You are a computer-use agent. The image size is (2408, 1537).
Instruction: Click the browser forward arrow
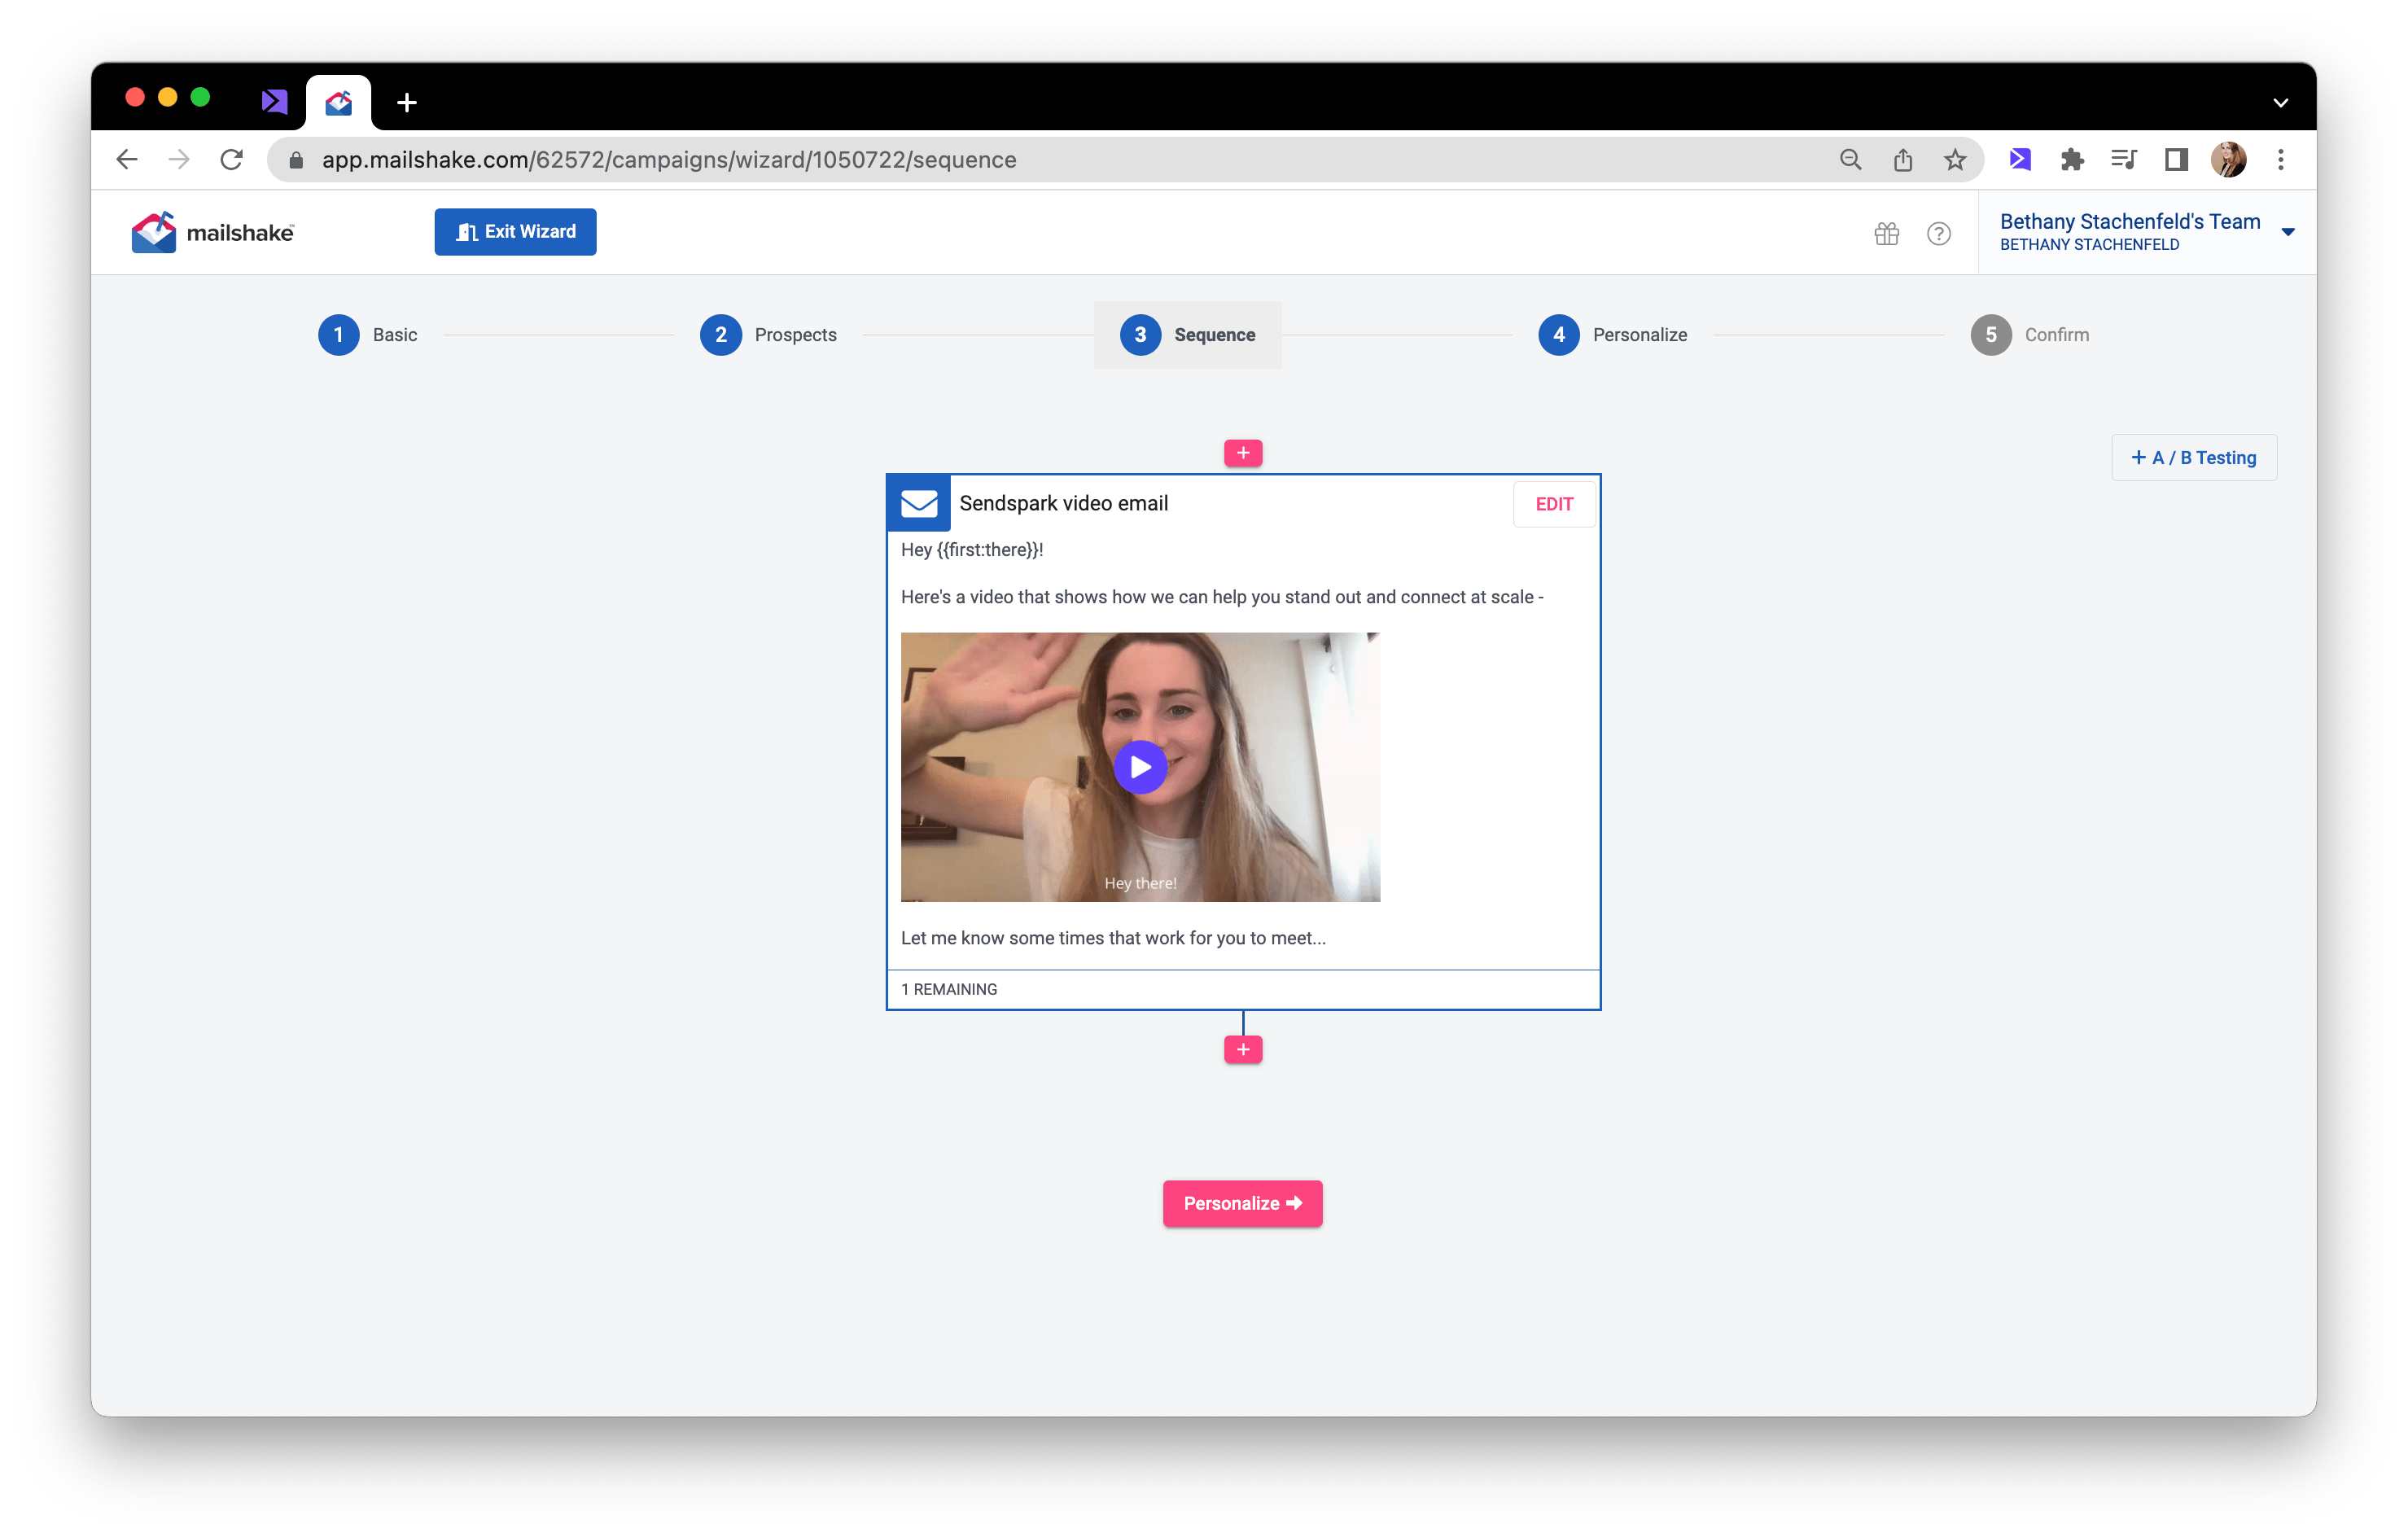click(x=179, y=160)
